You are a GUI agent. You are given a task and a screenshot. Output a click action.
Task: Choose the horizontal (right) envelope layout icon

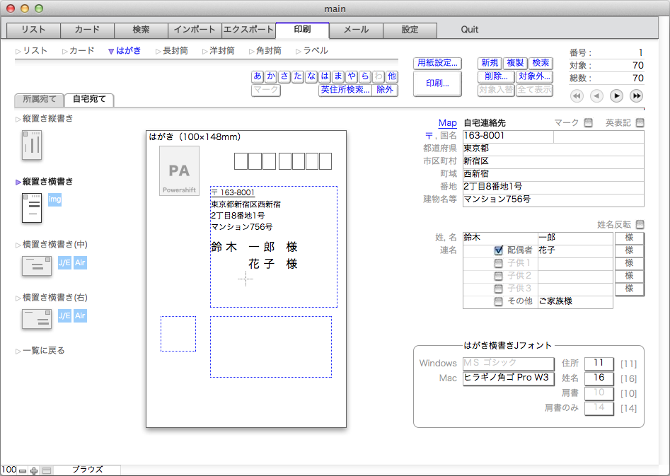coord(37,319)
